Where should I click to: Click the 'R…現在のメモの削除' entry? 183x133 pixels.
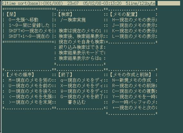(x=134, y=86)
